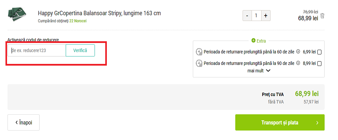Decrease quantity with the minus button
This screenshot has width=338, height=140.
tap(247, 16)
